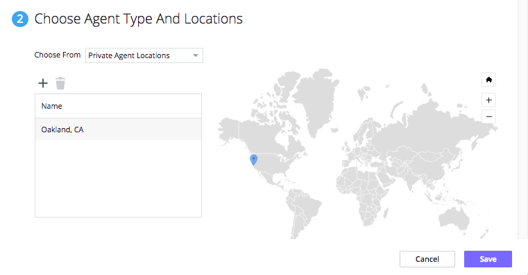Image resolution: width=528 pixels, height=275 pixels.
Task: Select the blue Oakland map pin
Action: click(253, 160)
